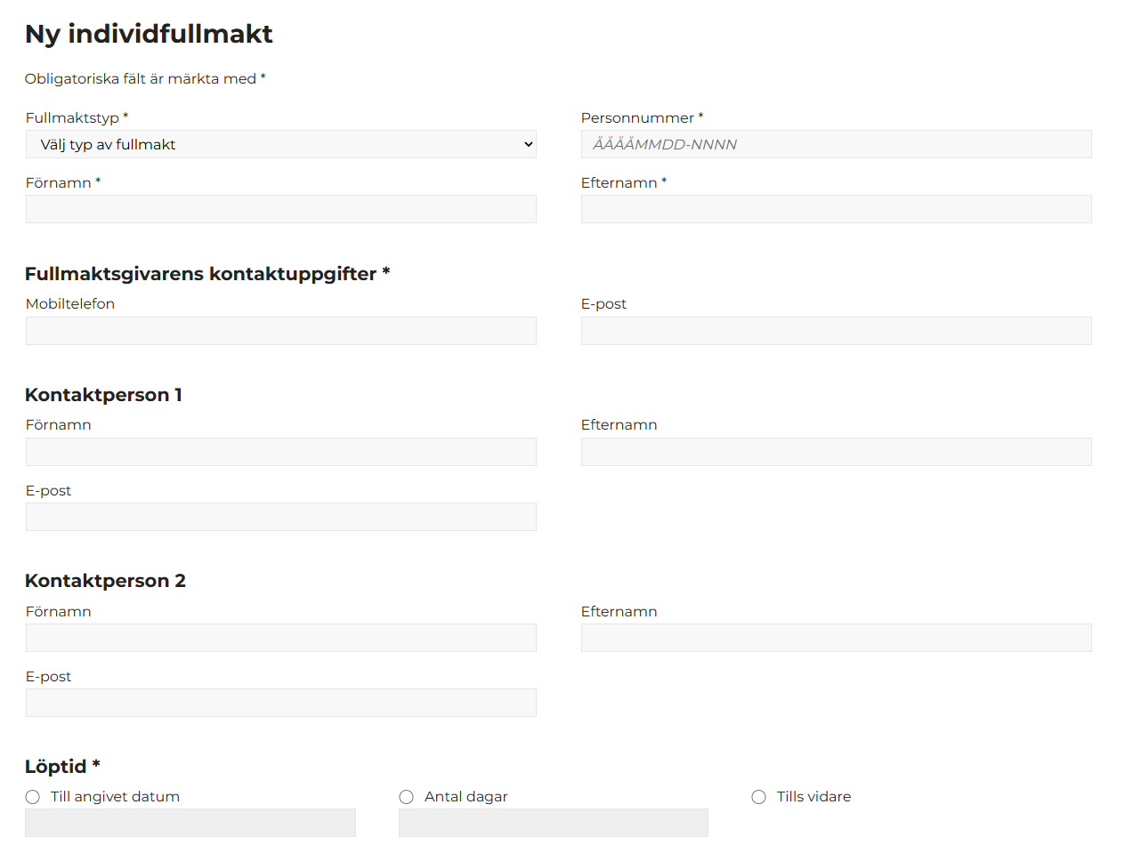Click Förnamn field for Kontaktperson 2
Image resolution: width=1125 pixels, height=861 pixels.
280,638
